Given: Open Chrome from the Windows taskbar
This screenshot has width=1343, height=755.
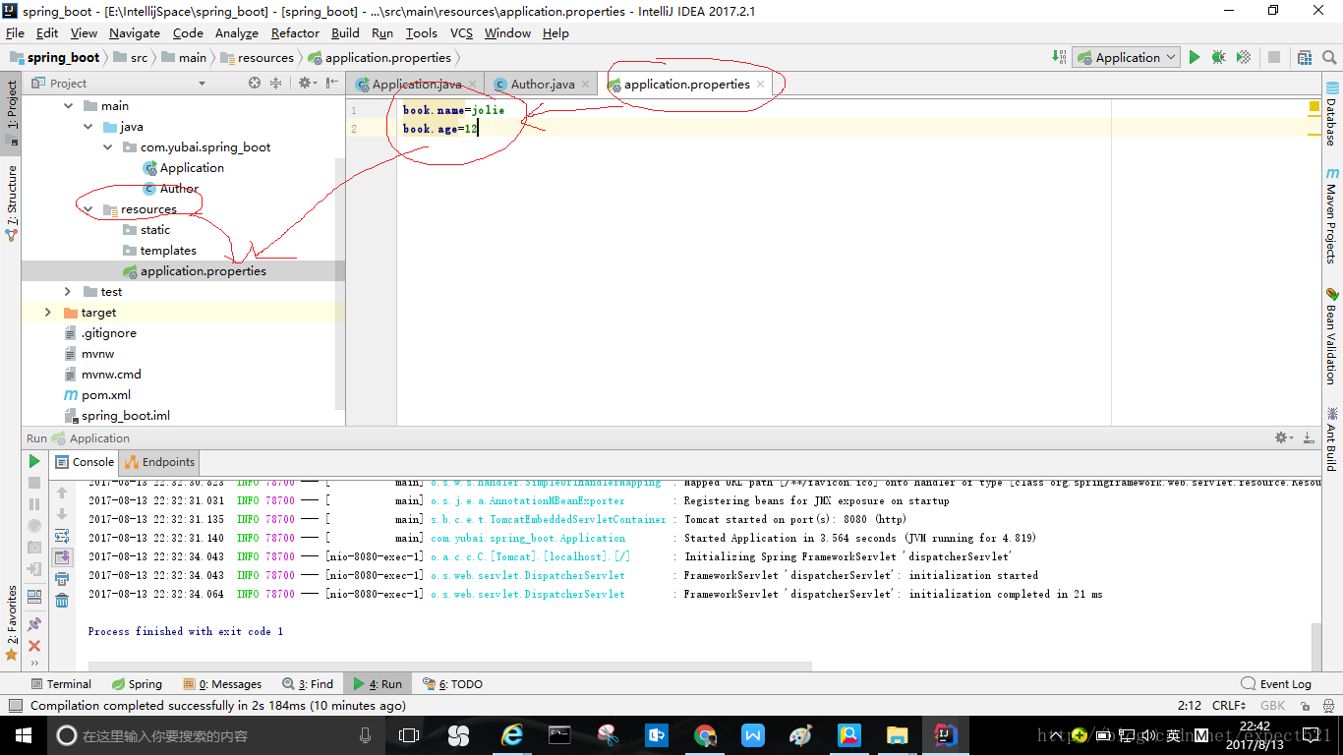Looking at the screenshot, I should pos(705,734).
